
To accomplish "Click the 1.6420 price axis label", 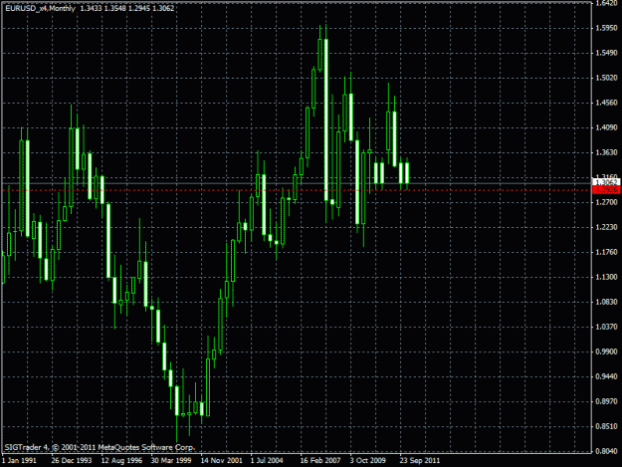I will coord(607,4).
